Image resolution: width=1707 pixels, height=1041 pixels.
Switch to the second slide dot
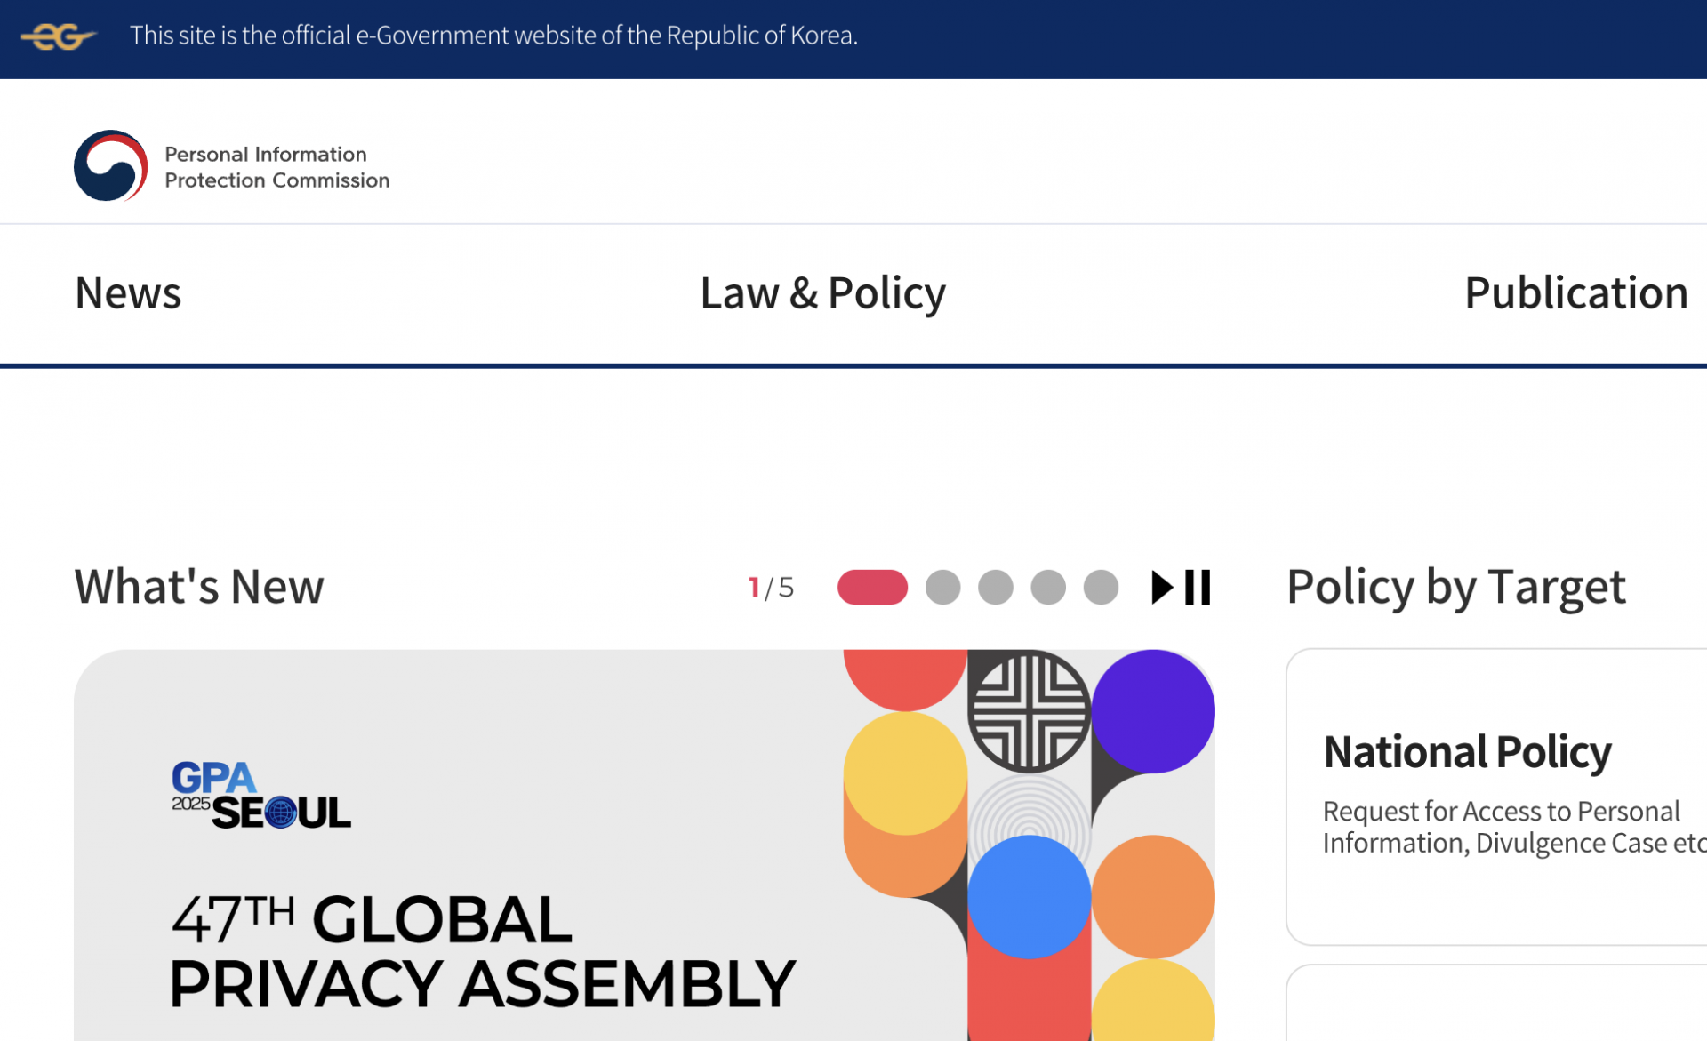click(x=942, y=588)
